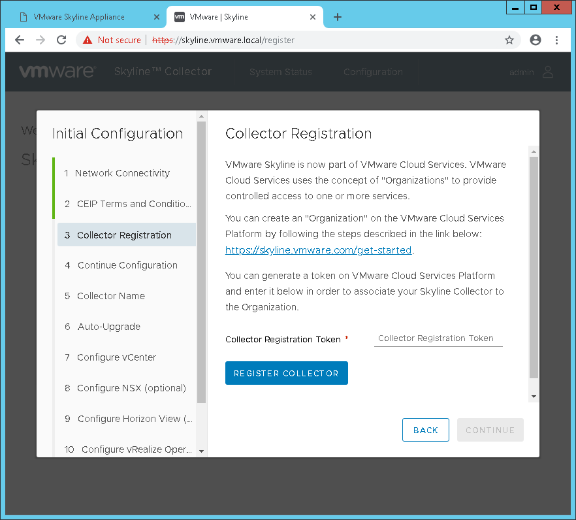Image resolution: width=576 pixels, height=520 pixels.
Task: Open the Chrome profile account icon
Action: click(x=536, y=40)
